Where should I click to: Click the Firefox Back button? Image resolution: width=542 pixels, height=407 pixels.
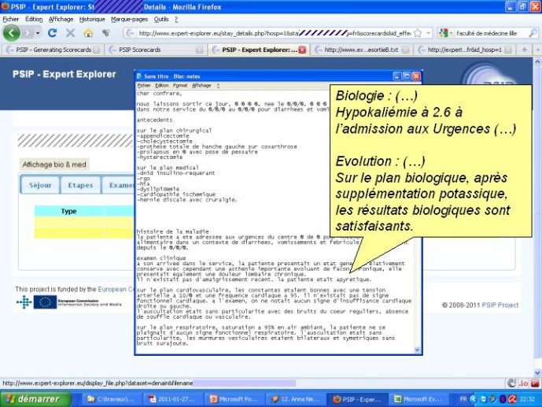point(12,33)
